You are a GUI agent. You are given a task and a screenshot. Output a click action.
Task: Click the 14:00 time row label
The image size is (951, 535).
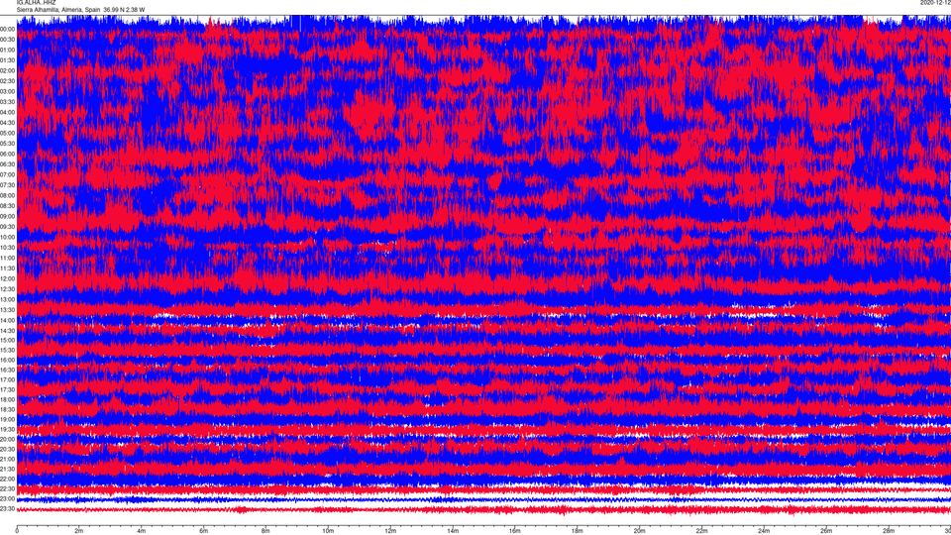(x=7, y=320)
